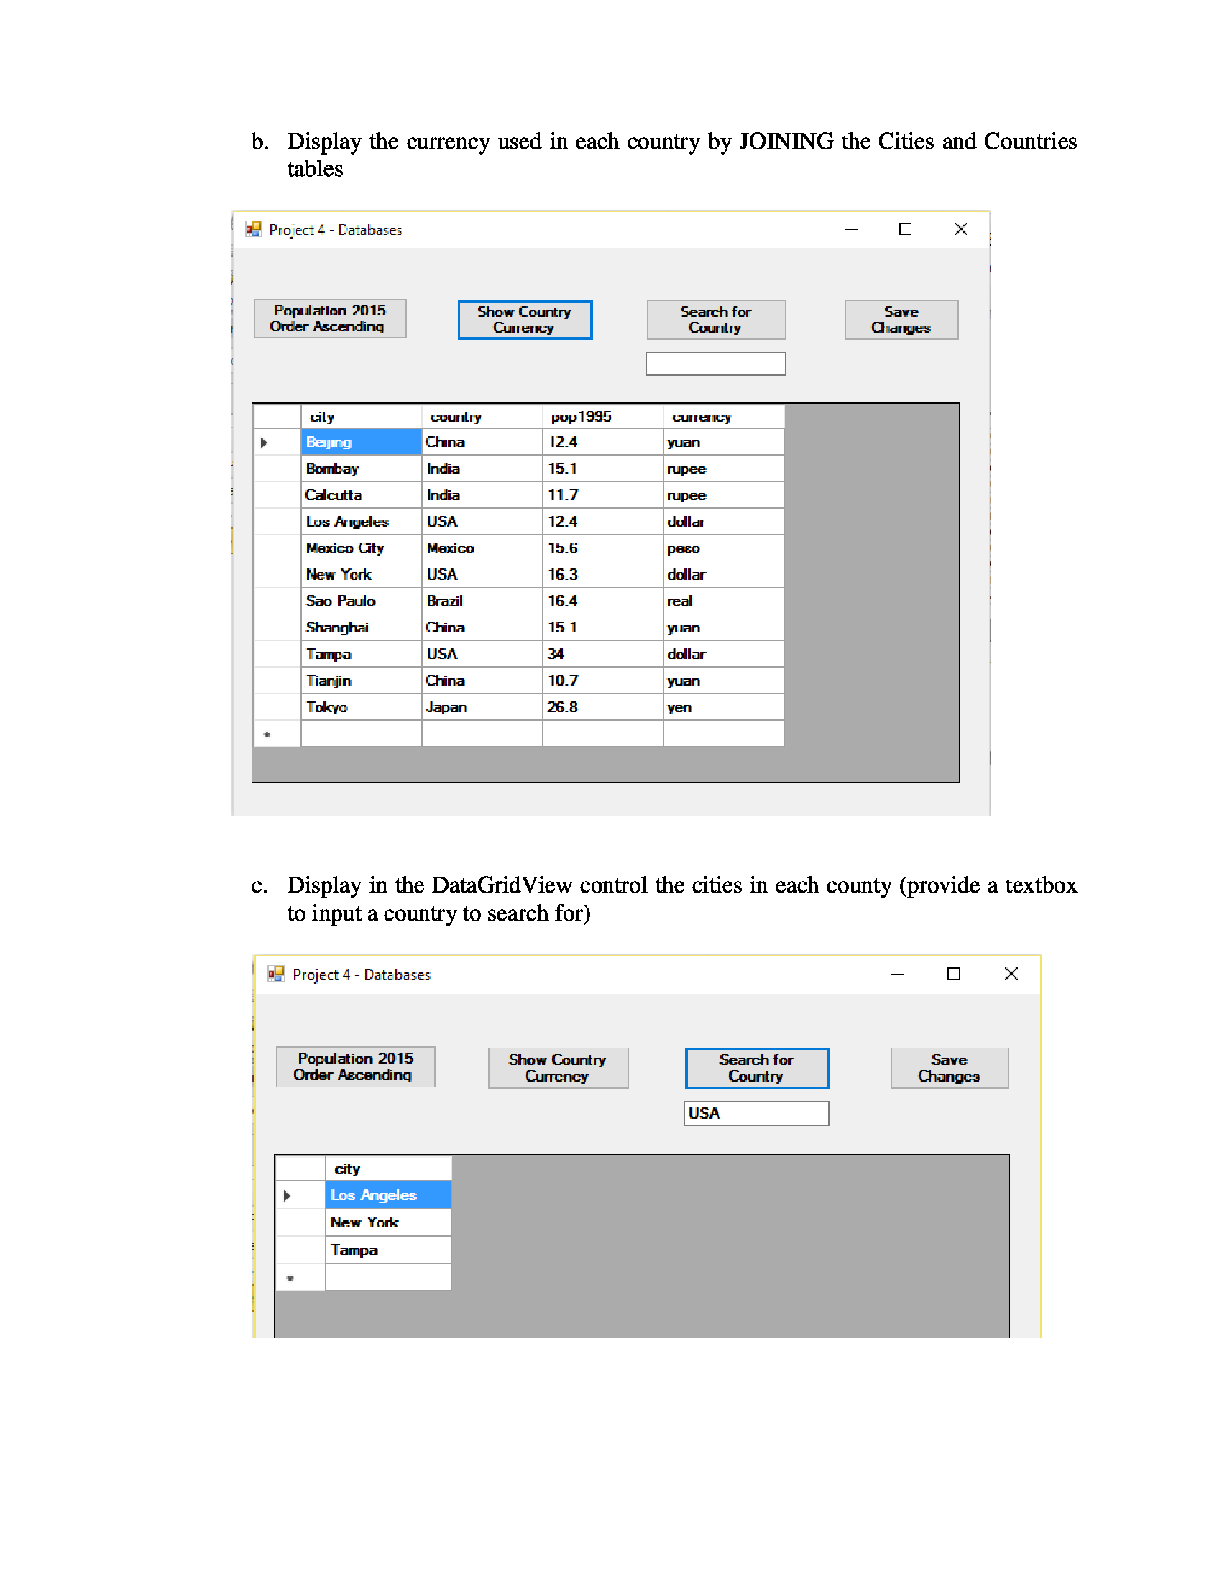Click the Show Country Currency button
The image size is (1222, 1581).
tap(524, 319)
